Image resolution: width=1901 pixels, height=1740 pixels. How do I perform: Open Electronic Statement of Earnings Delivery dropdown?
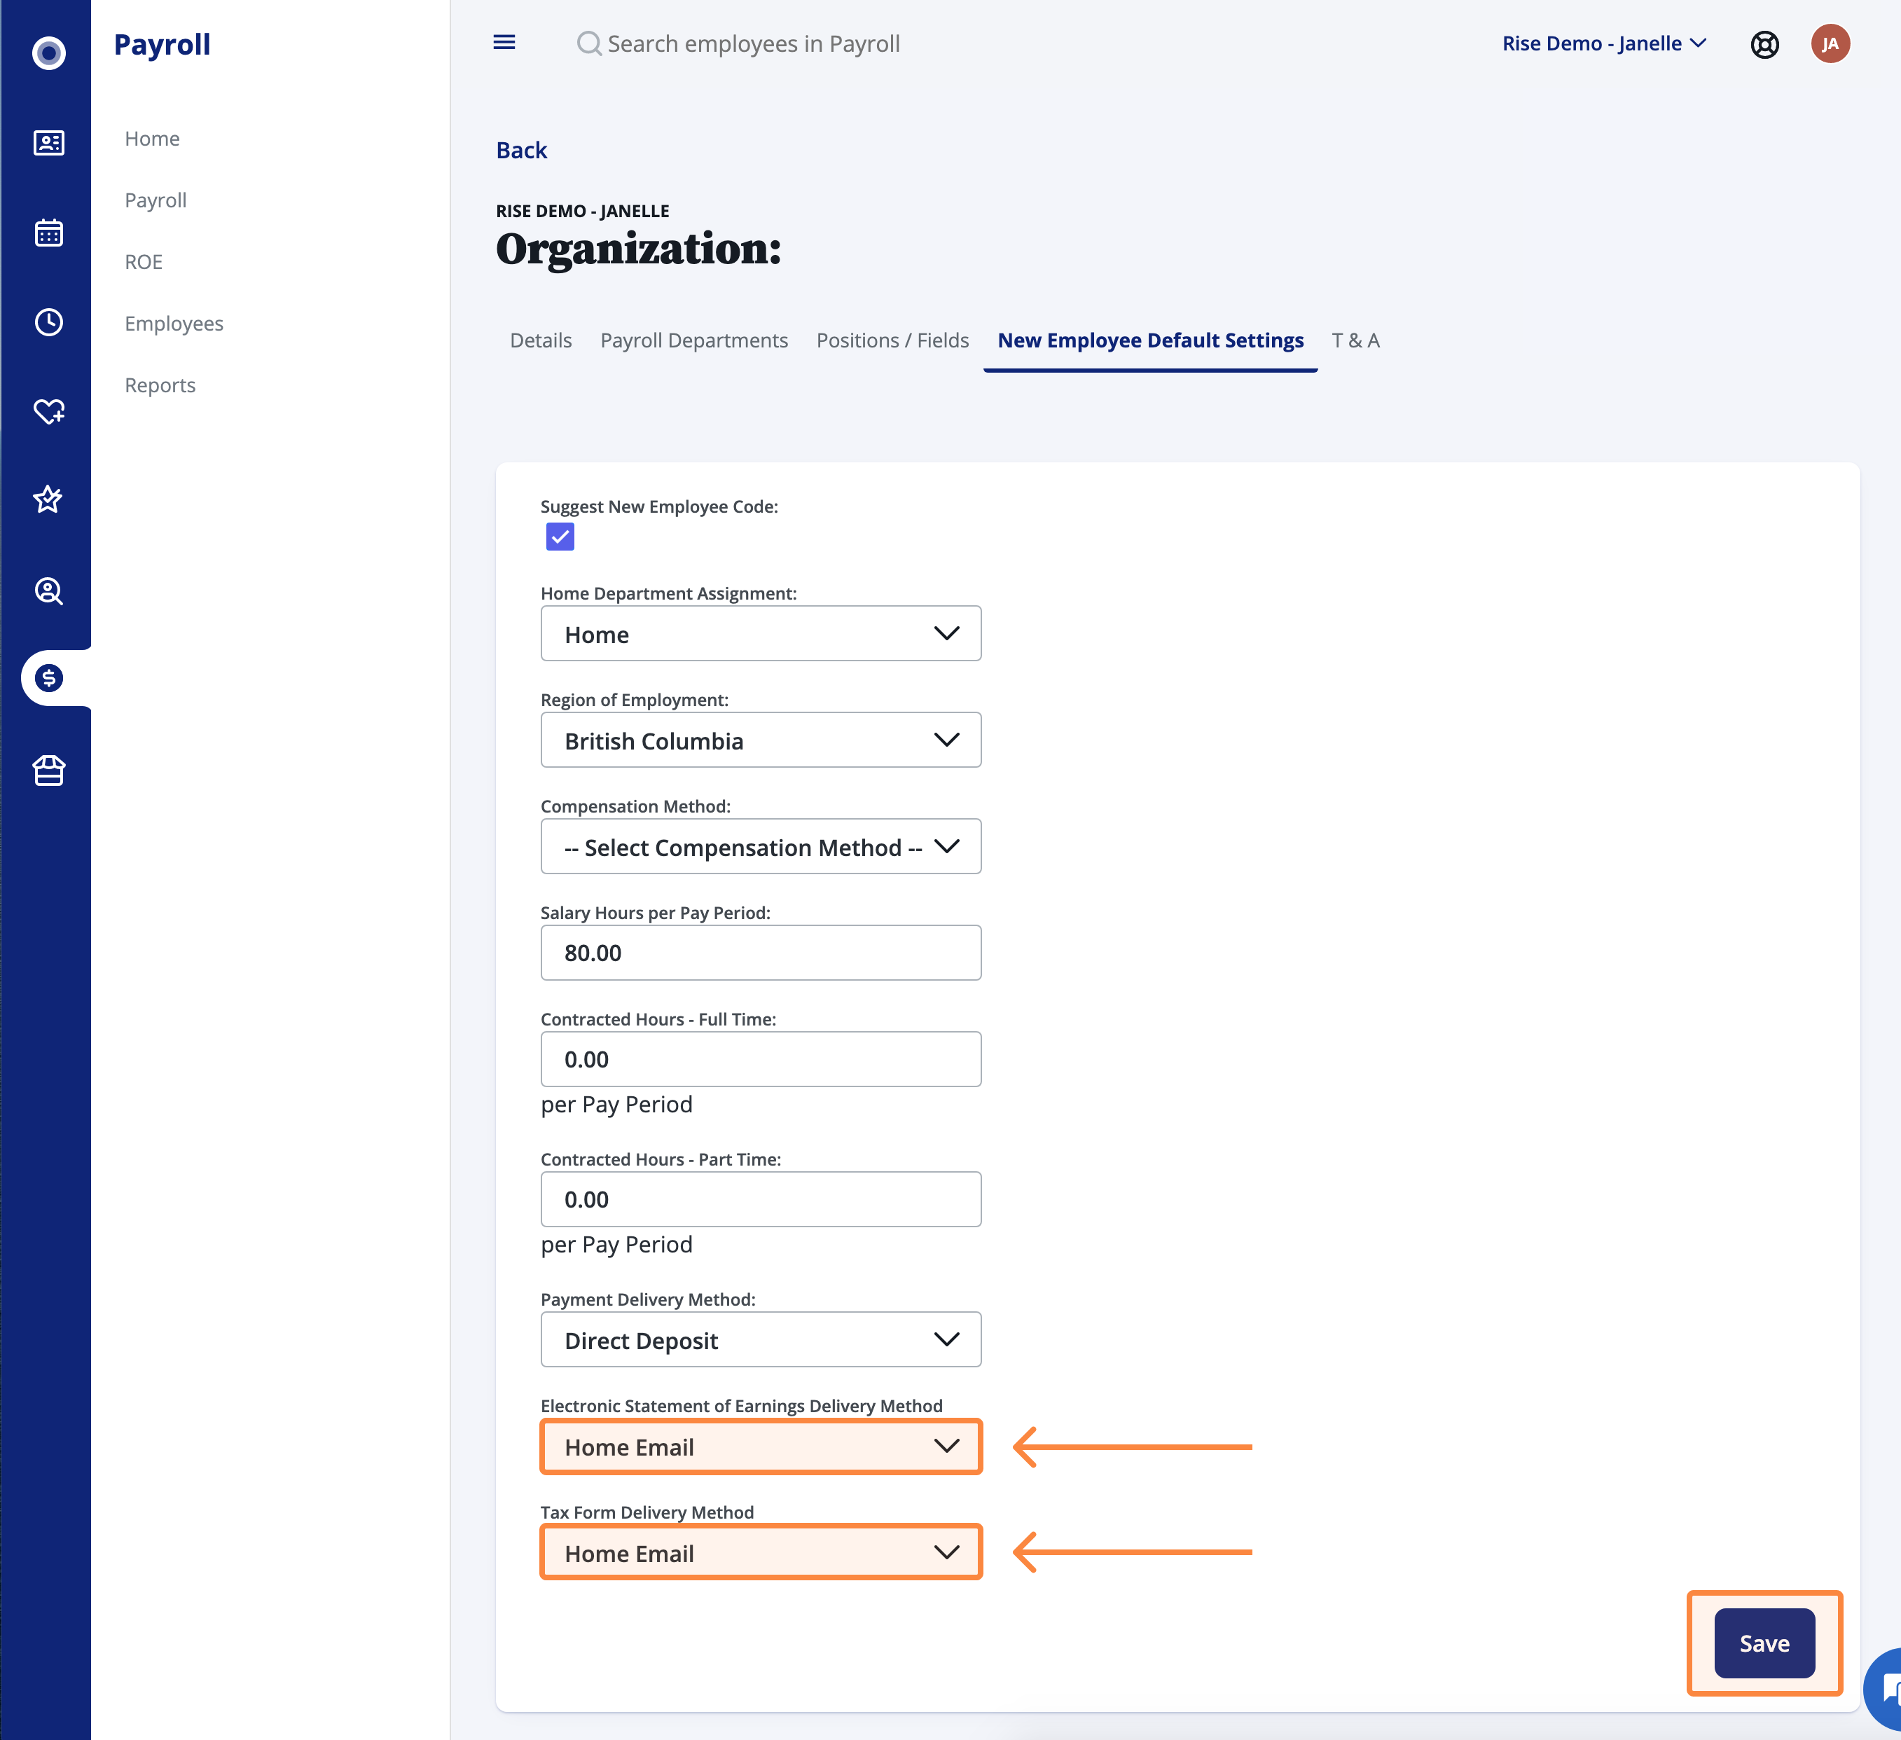point(761,1446)
